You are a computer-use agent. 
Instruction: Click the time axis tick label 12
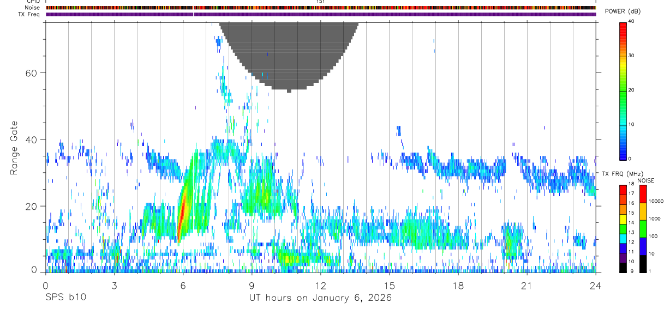320,285
